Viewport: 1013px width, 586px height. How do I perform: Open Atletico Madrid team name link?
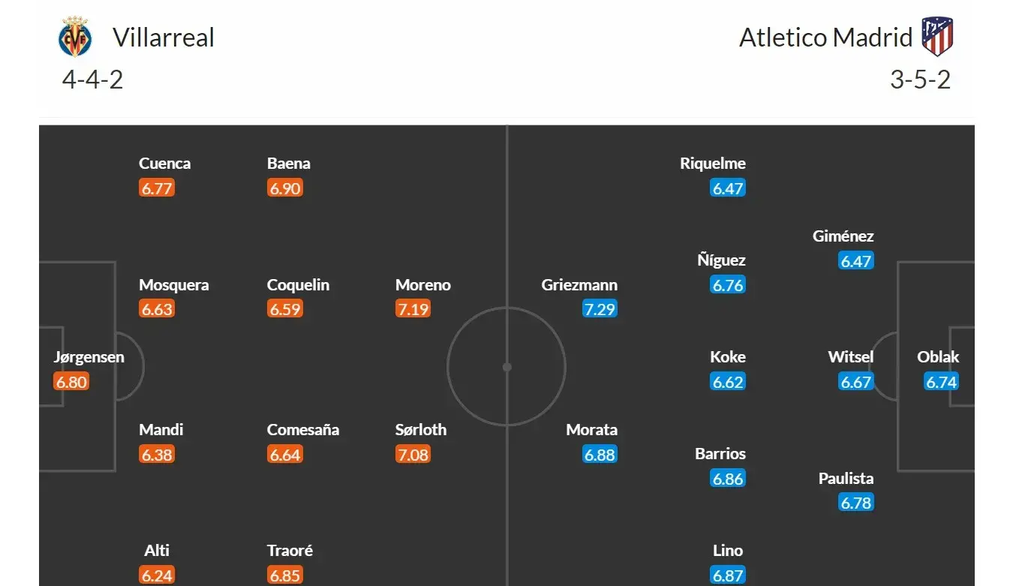825,38
